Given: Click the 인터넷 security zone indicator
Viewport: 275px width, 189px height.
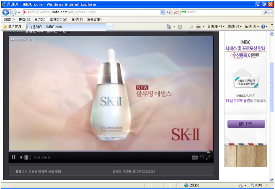Looking at the screenshot, I should coord(192,185).
